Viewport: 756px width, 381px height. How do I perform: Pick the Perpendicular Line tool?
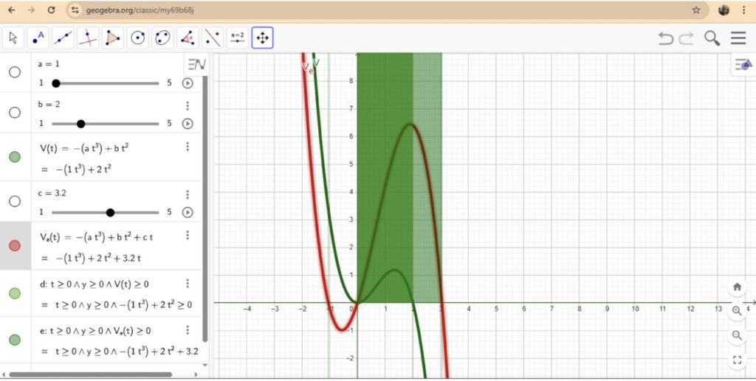(x=88, y=38)
